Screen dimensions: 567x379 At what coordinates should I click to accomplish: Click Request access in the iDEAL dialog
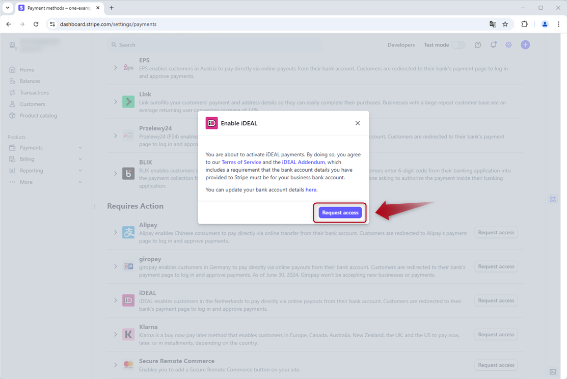coord(340,212)
